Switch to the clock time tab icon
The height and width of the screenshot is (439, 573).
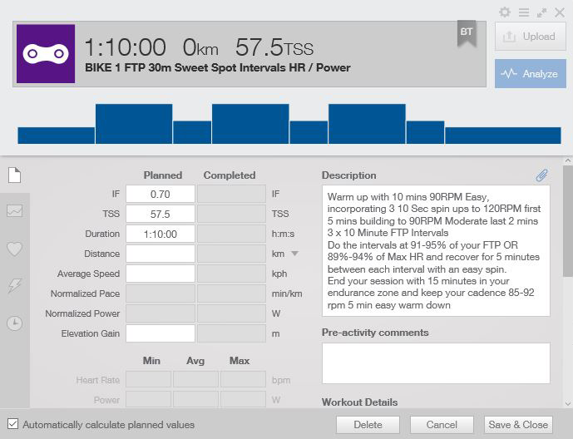pyautogui.click(x=15, y=323)
